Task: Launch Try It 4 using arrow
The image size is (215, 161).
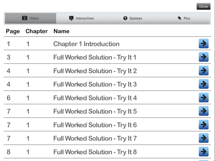Action: coord(204,98)
